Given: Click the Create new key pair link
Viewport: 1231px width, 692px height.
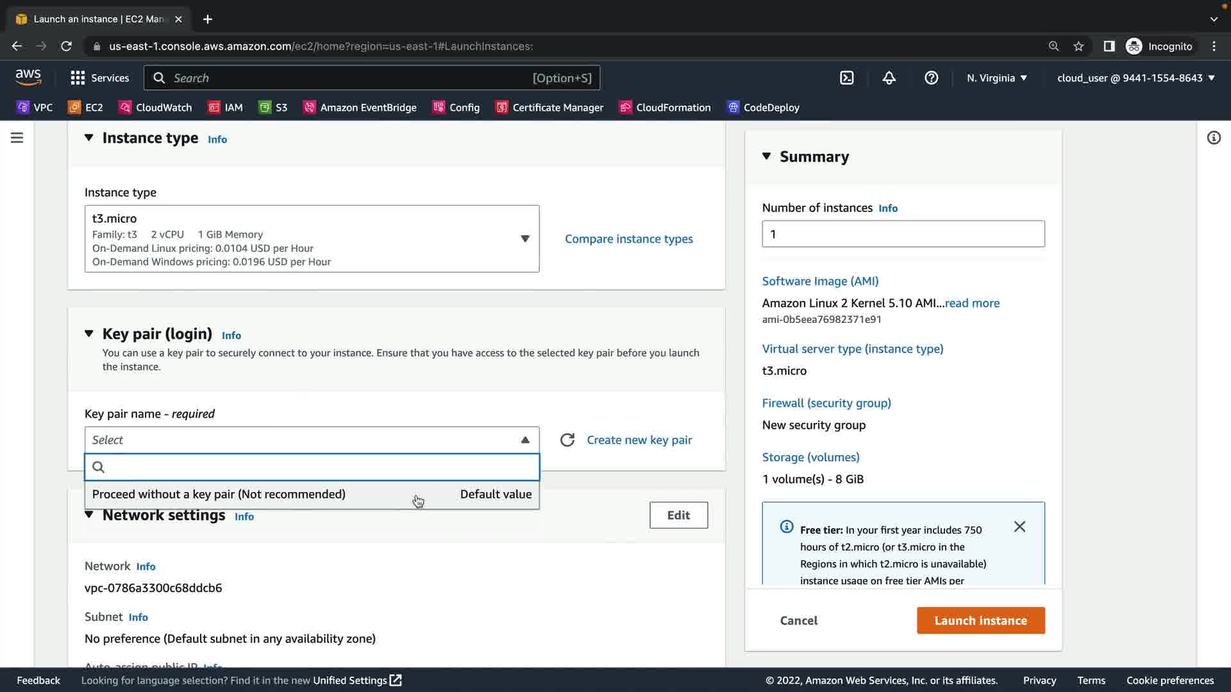Looking at the screenshot, I should click(639, 440).
